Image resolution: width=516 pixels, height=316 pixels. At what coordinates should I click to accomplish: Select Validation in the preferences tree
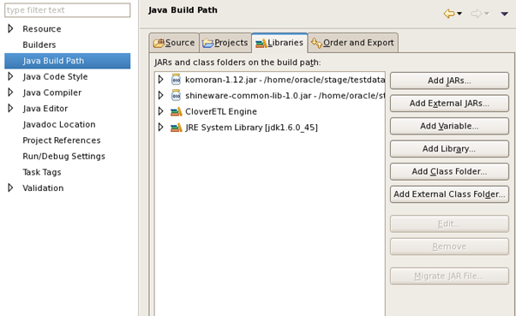[43, 188]
